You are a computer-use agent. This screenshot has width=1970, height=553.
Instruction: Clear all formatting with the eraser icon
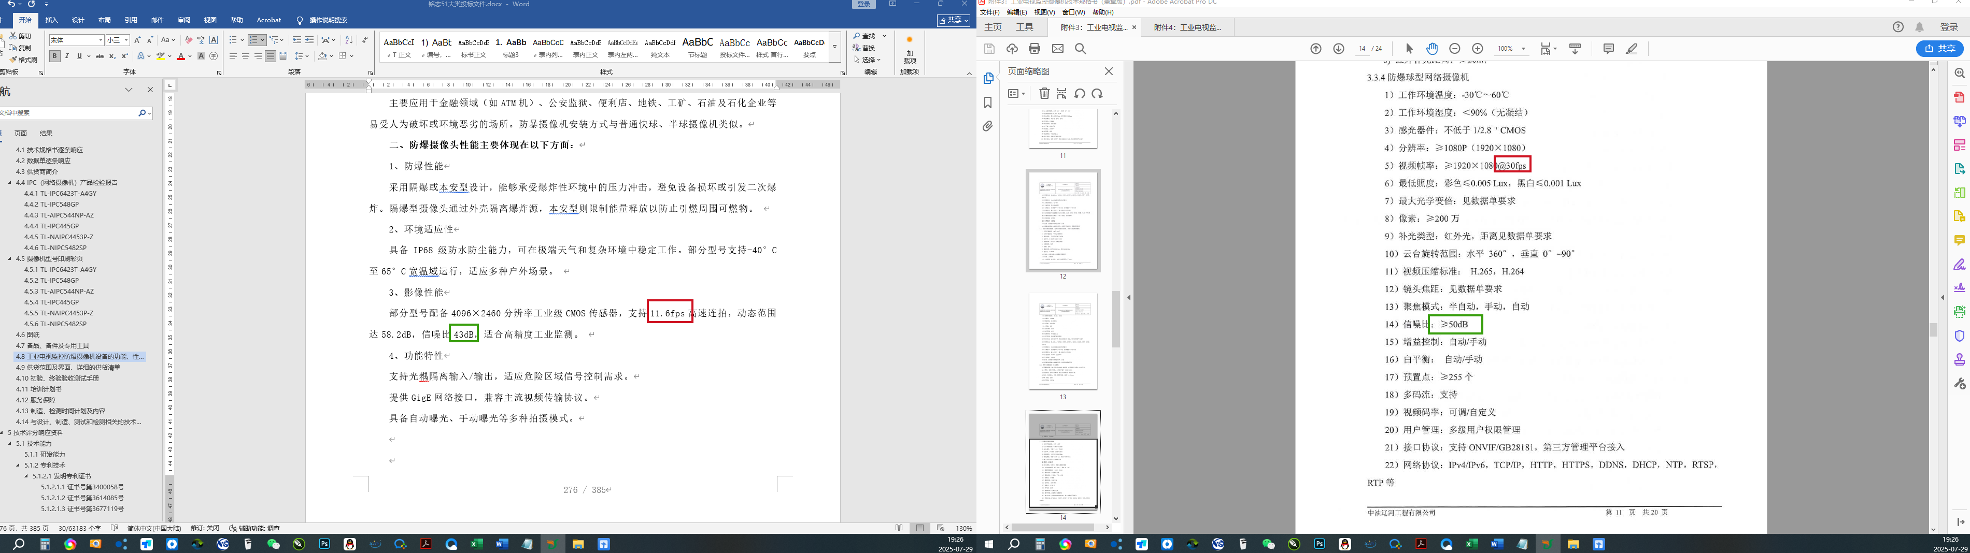click(x=188, y=40)
